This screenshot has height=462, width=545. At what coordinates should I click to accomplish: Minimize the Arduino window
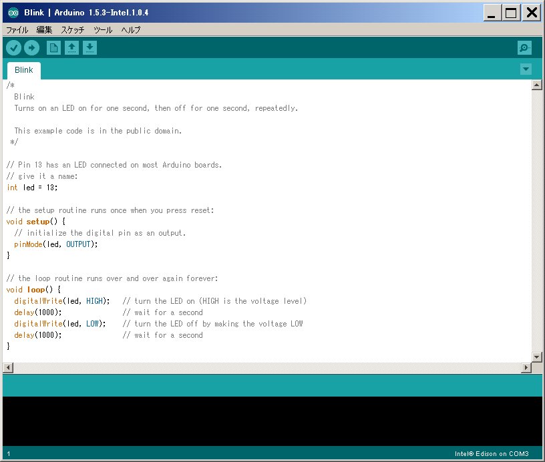pos(492,13)
